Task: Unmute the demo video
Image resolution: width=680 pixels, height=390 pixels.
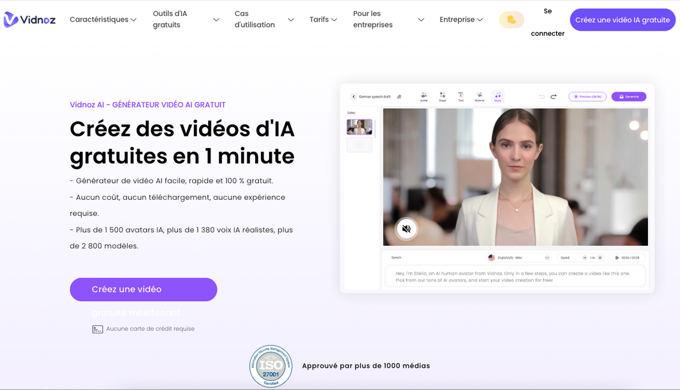Action: (x=406, y=229)
